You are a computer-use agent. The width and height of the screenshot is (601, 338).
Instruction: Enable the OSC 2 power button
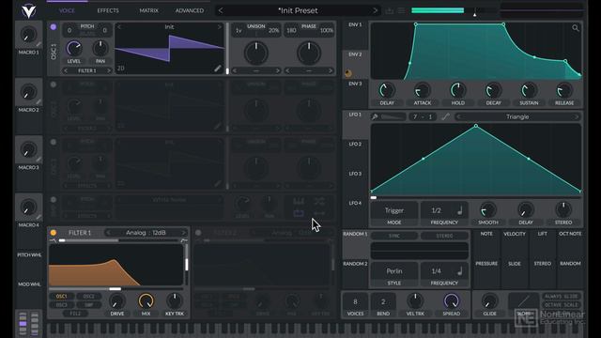click(x=54, y=84)
